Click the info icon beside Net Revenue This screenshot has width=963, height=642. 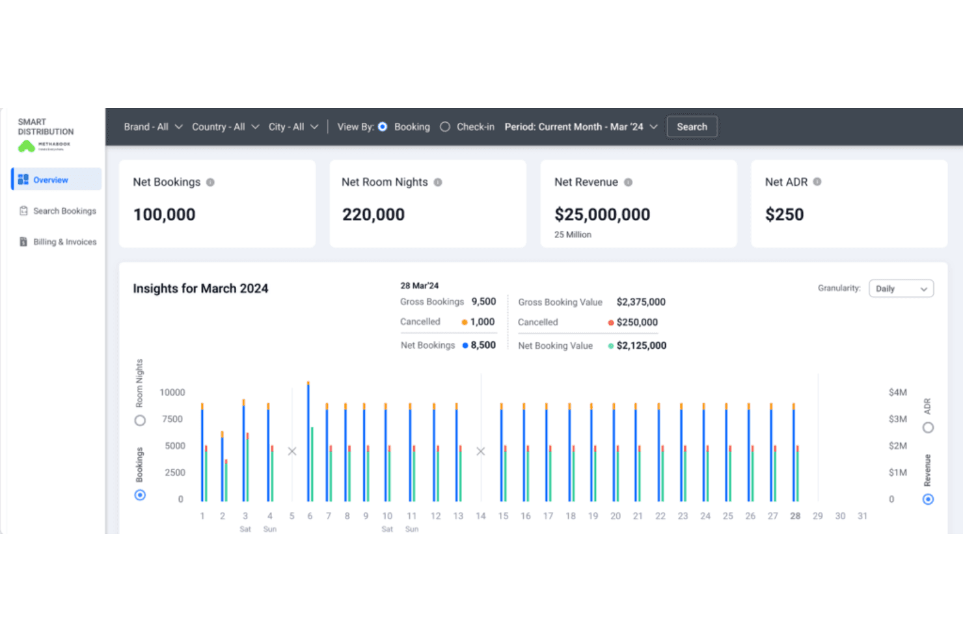click(x=628, y=183)
